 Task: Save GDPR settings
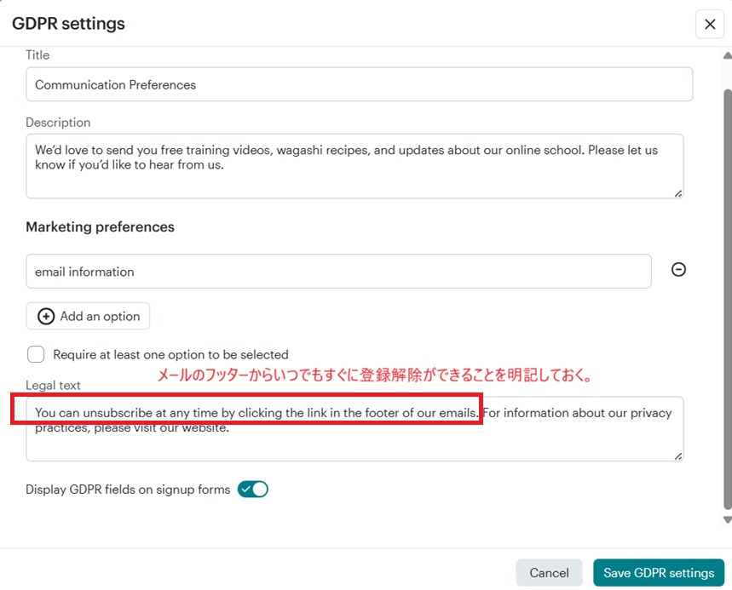click(x=659, y=573)
